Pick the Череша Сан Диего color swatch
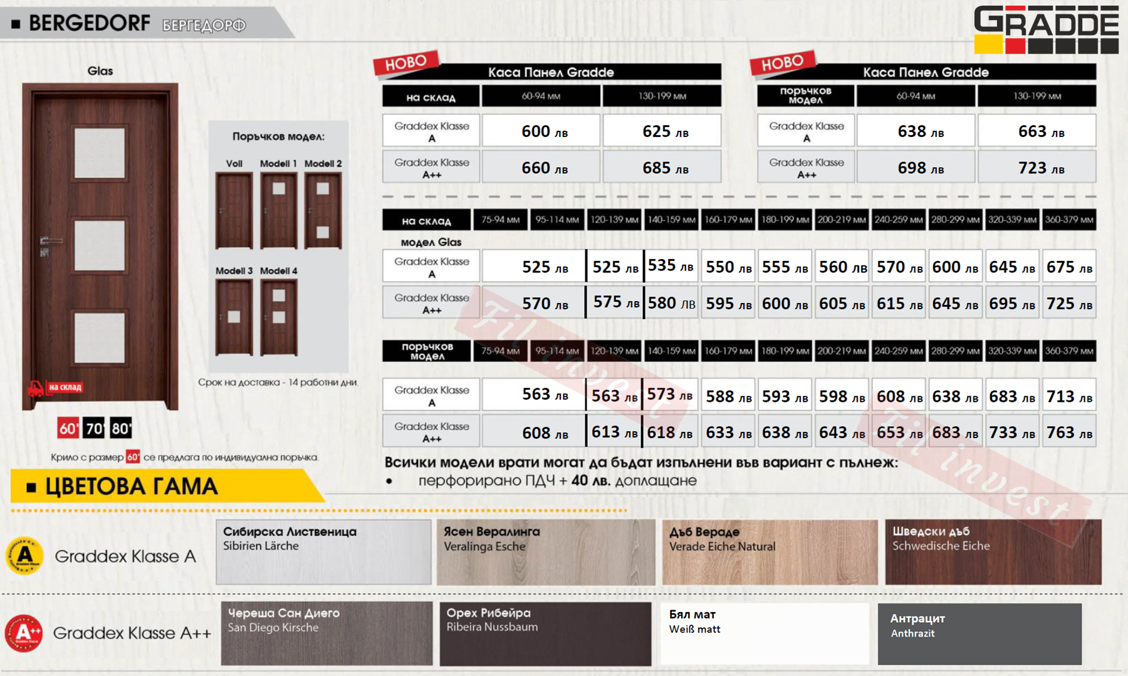This screenshot has width=1128, height=676. coord(326,633)
